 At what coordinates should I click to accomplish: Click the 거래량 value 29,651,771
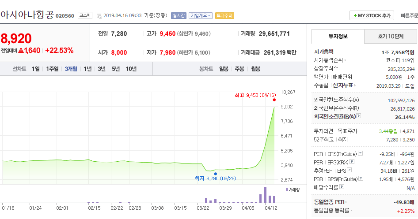coord(274,34)
